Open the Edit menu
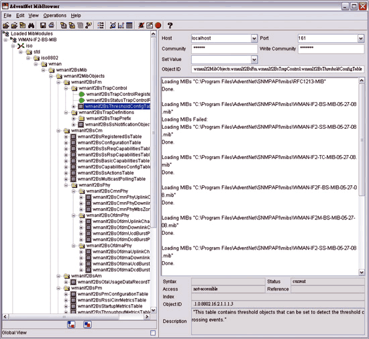The height and width of the screenshot is (339, 369). pyautogui.click(x=20, y=15)
